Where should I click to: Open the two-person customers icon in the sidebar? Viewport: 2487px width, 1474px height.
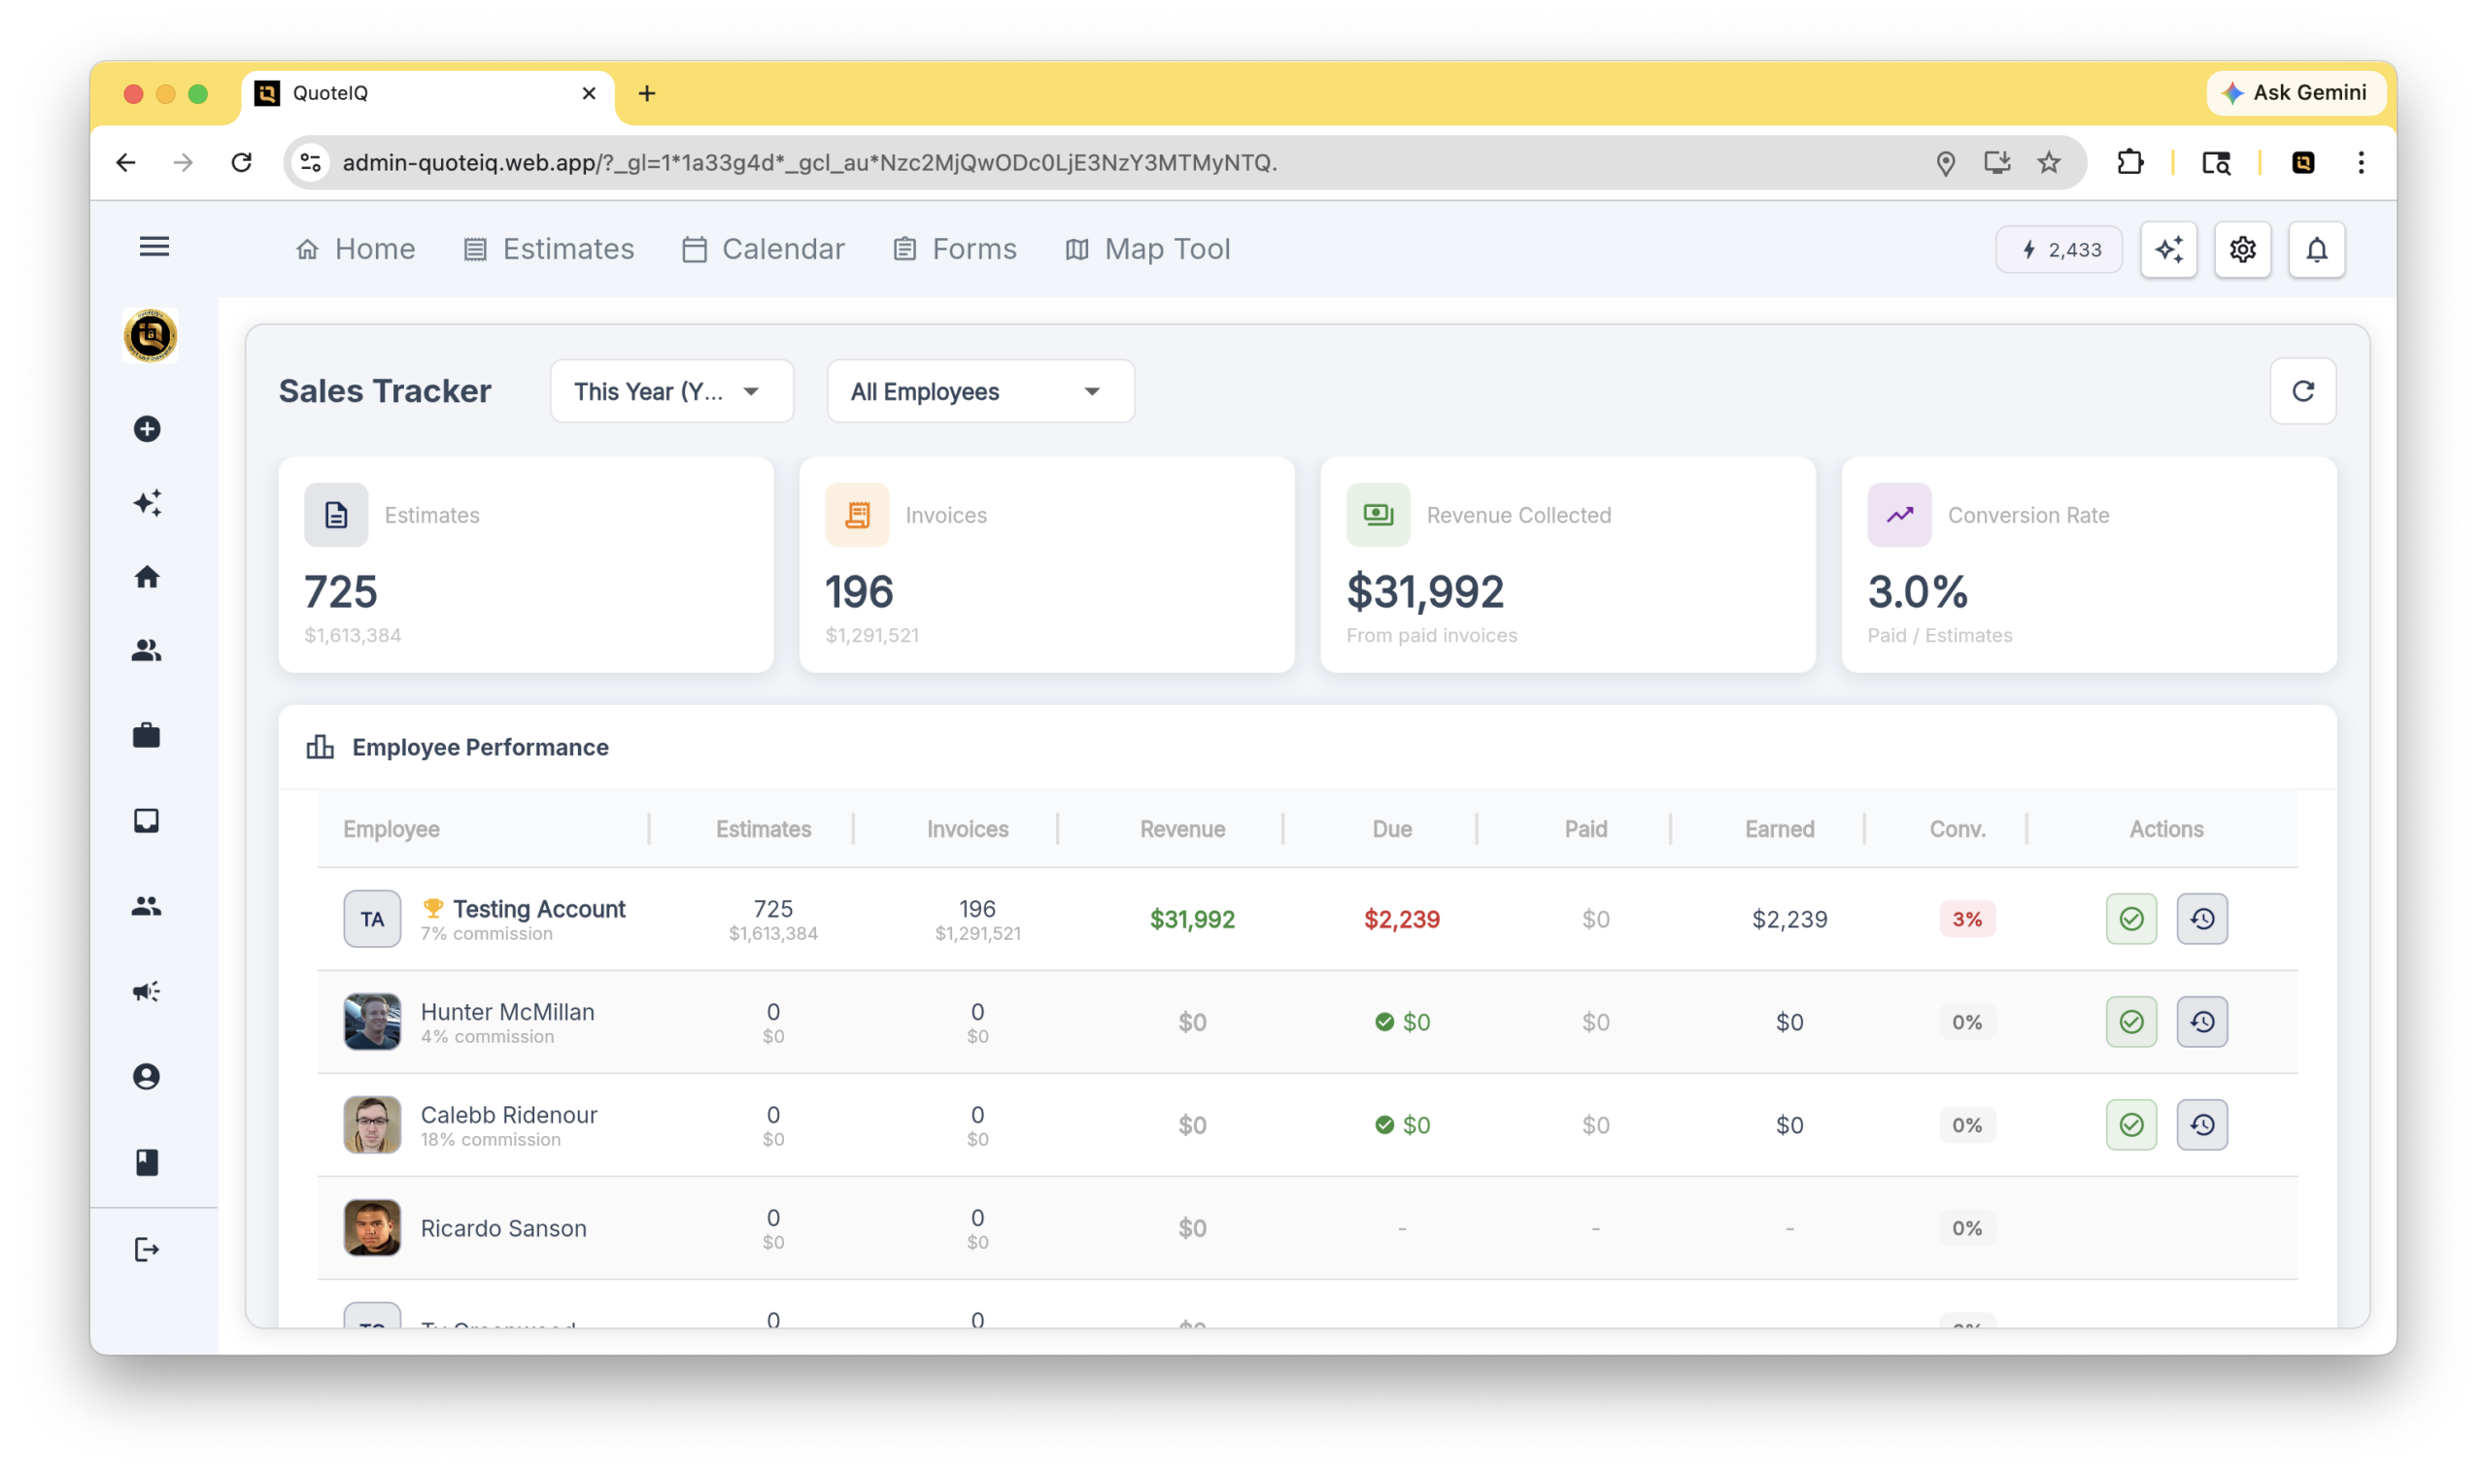pos(147,651)
